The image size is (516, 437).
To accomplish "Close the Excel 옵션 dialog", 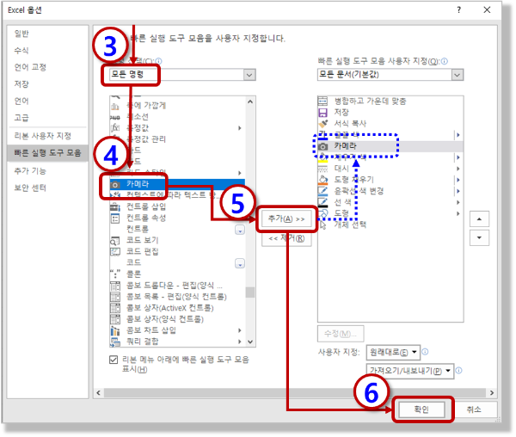I will (487, 9).
